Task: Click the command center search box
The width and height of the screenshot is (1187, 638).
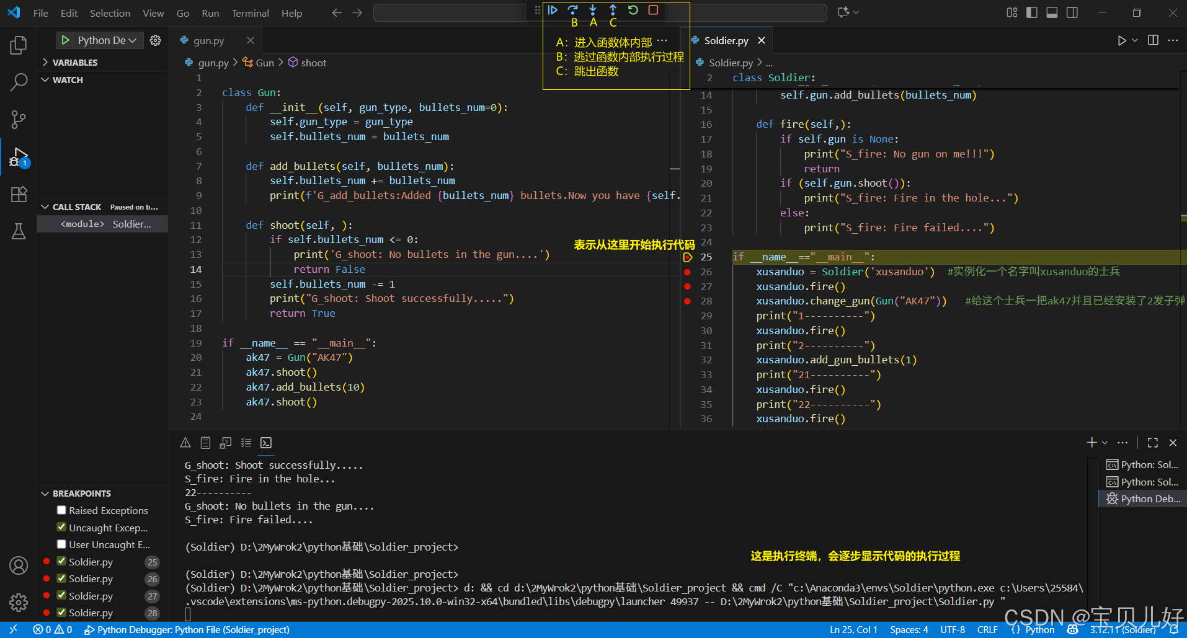Action: pyautogui.click(x=600, y=12)
